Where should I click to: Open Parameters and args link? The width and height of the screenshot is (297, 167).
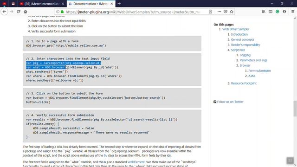[253, 60]
